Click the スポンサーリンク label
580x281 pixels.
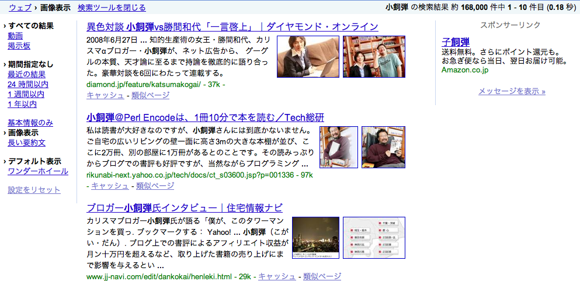pyautogui.click(x=510, y=25)
